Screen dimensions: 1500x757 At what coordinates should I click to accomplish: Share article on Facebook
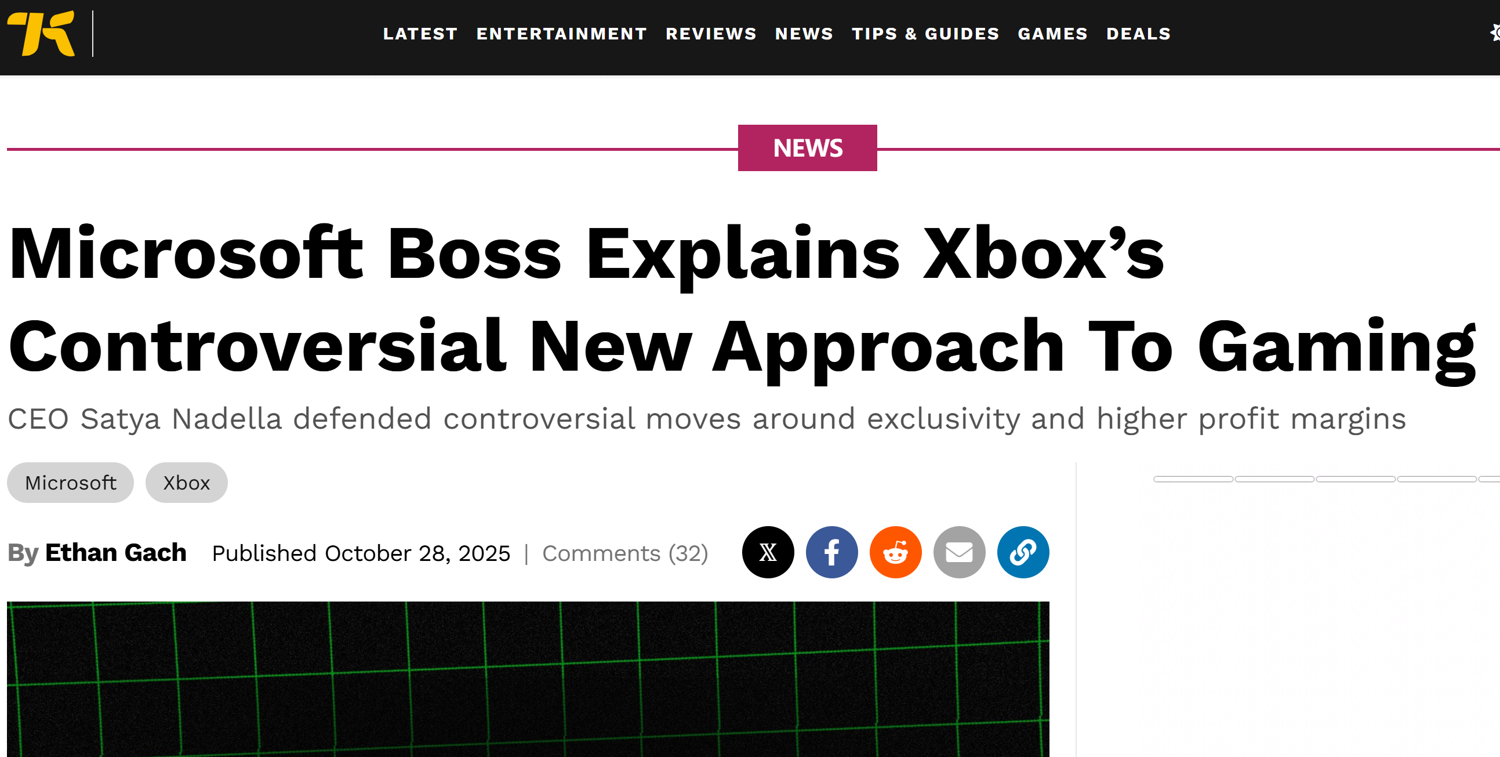(831, 552)
